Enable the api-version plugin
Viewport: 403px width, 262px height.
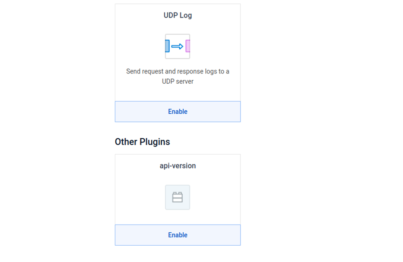coord(177,235)
